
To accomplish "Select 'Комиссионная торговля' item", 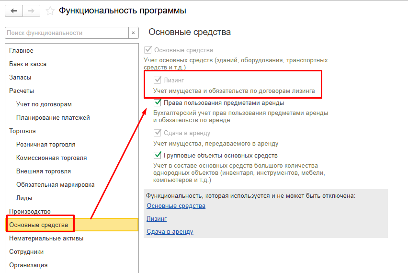I will 72,158.
